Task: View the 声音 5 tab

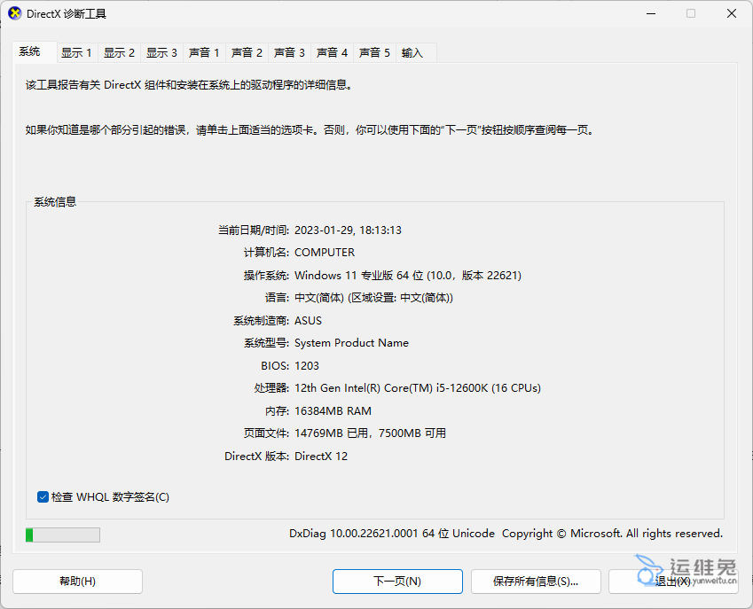Action: (x=374, y=53)
